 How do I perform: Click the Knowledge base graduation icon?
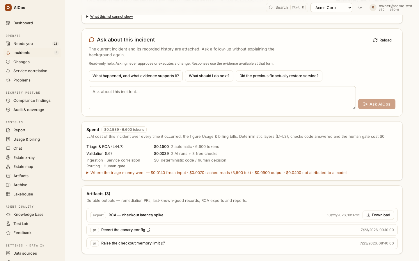pos(8,215)
